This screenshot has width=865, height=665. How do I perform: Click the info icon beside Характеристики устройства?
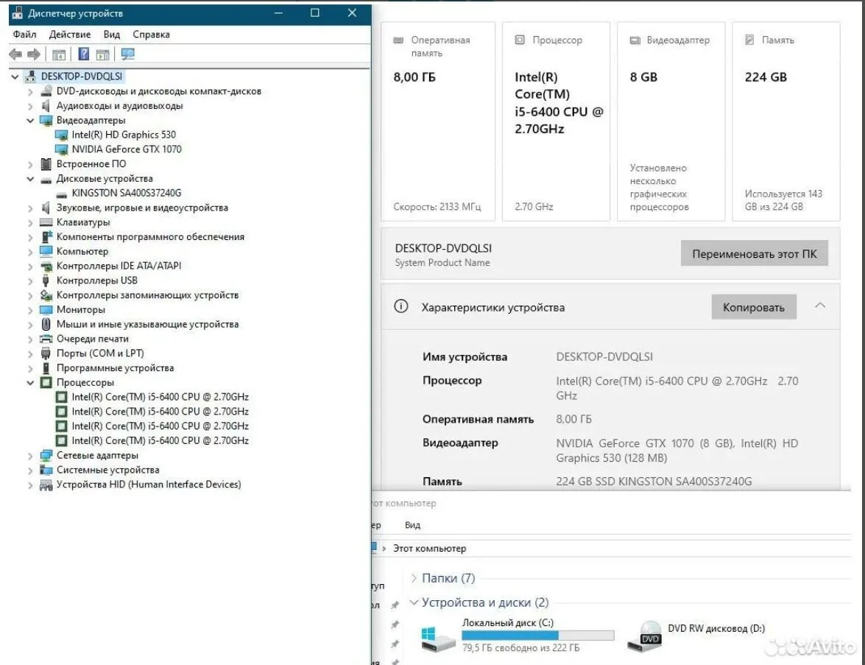(x=401, y=306)
